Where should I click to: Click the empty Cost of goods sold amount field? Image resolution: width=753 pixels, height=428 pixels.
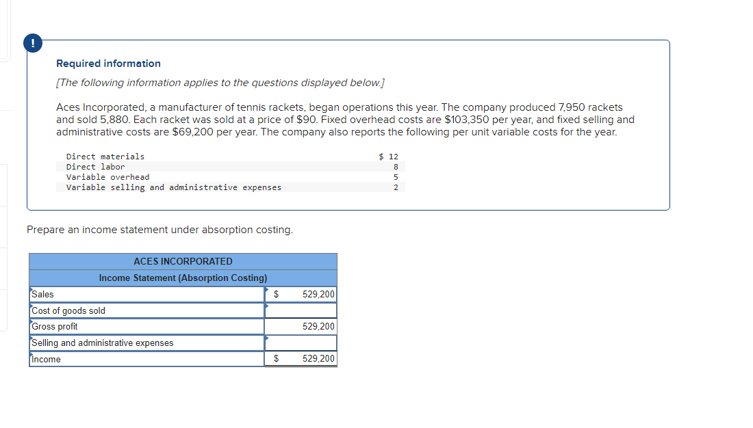(x=301, y=310)
